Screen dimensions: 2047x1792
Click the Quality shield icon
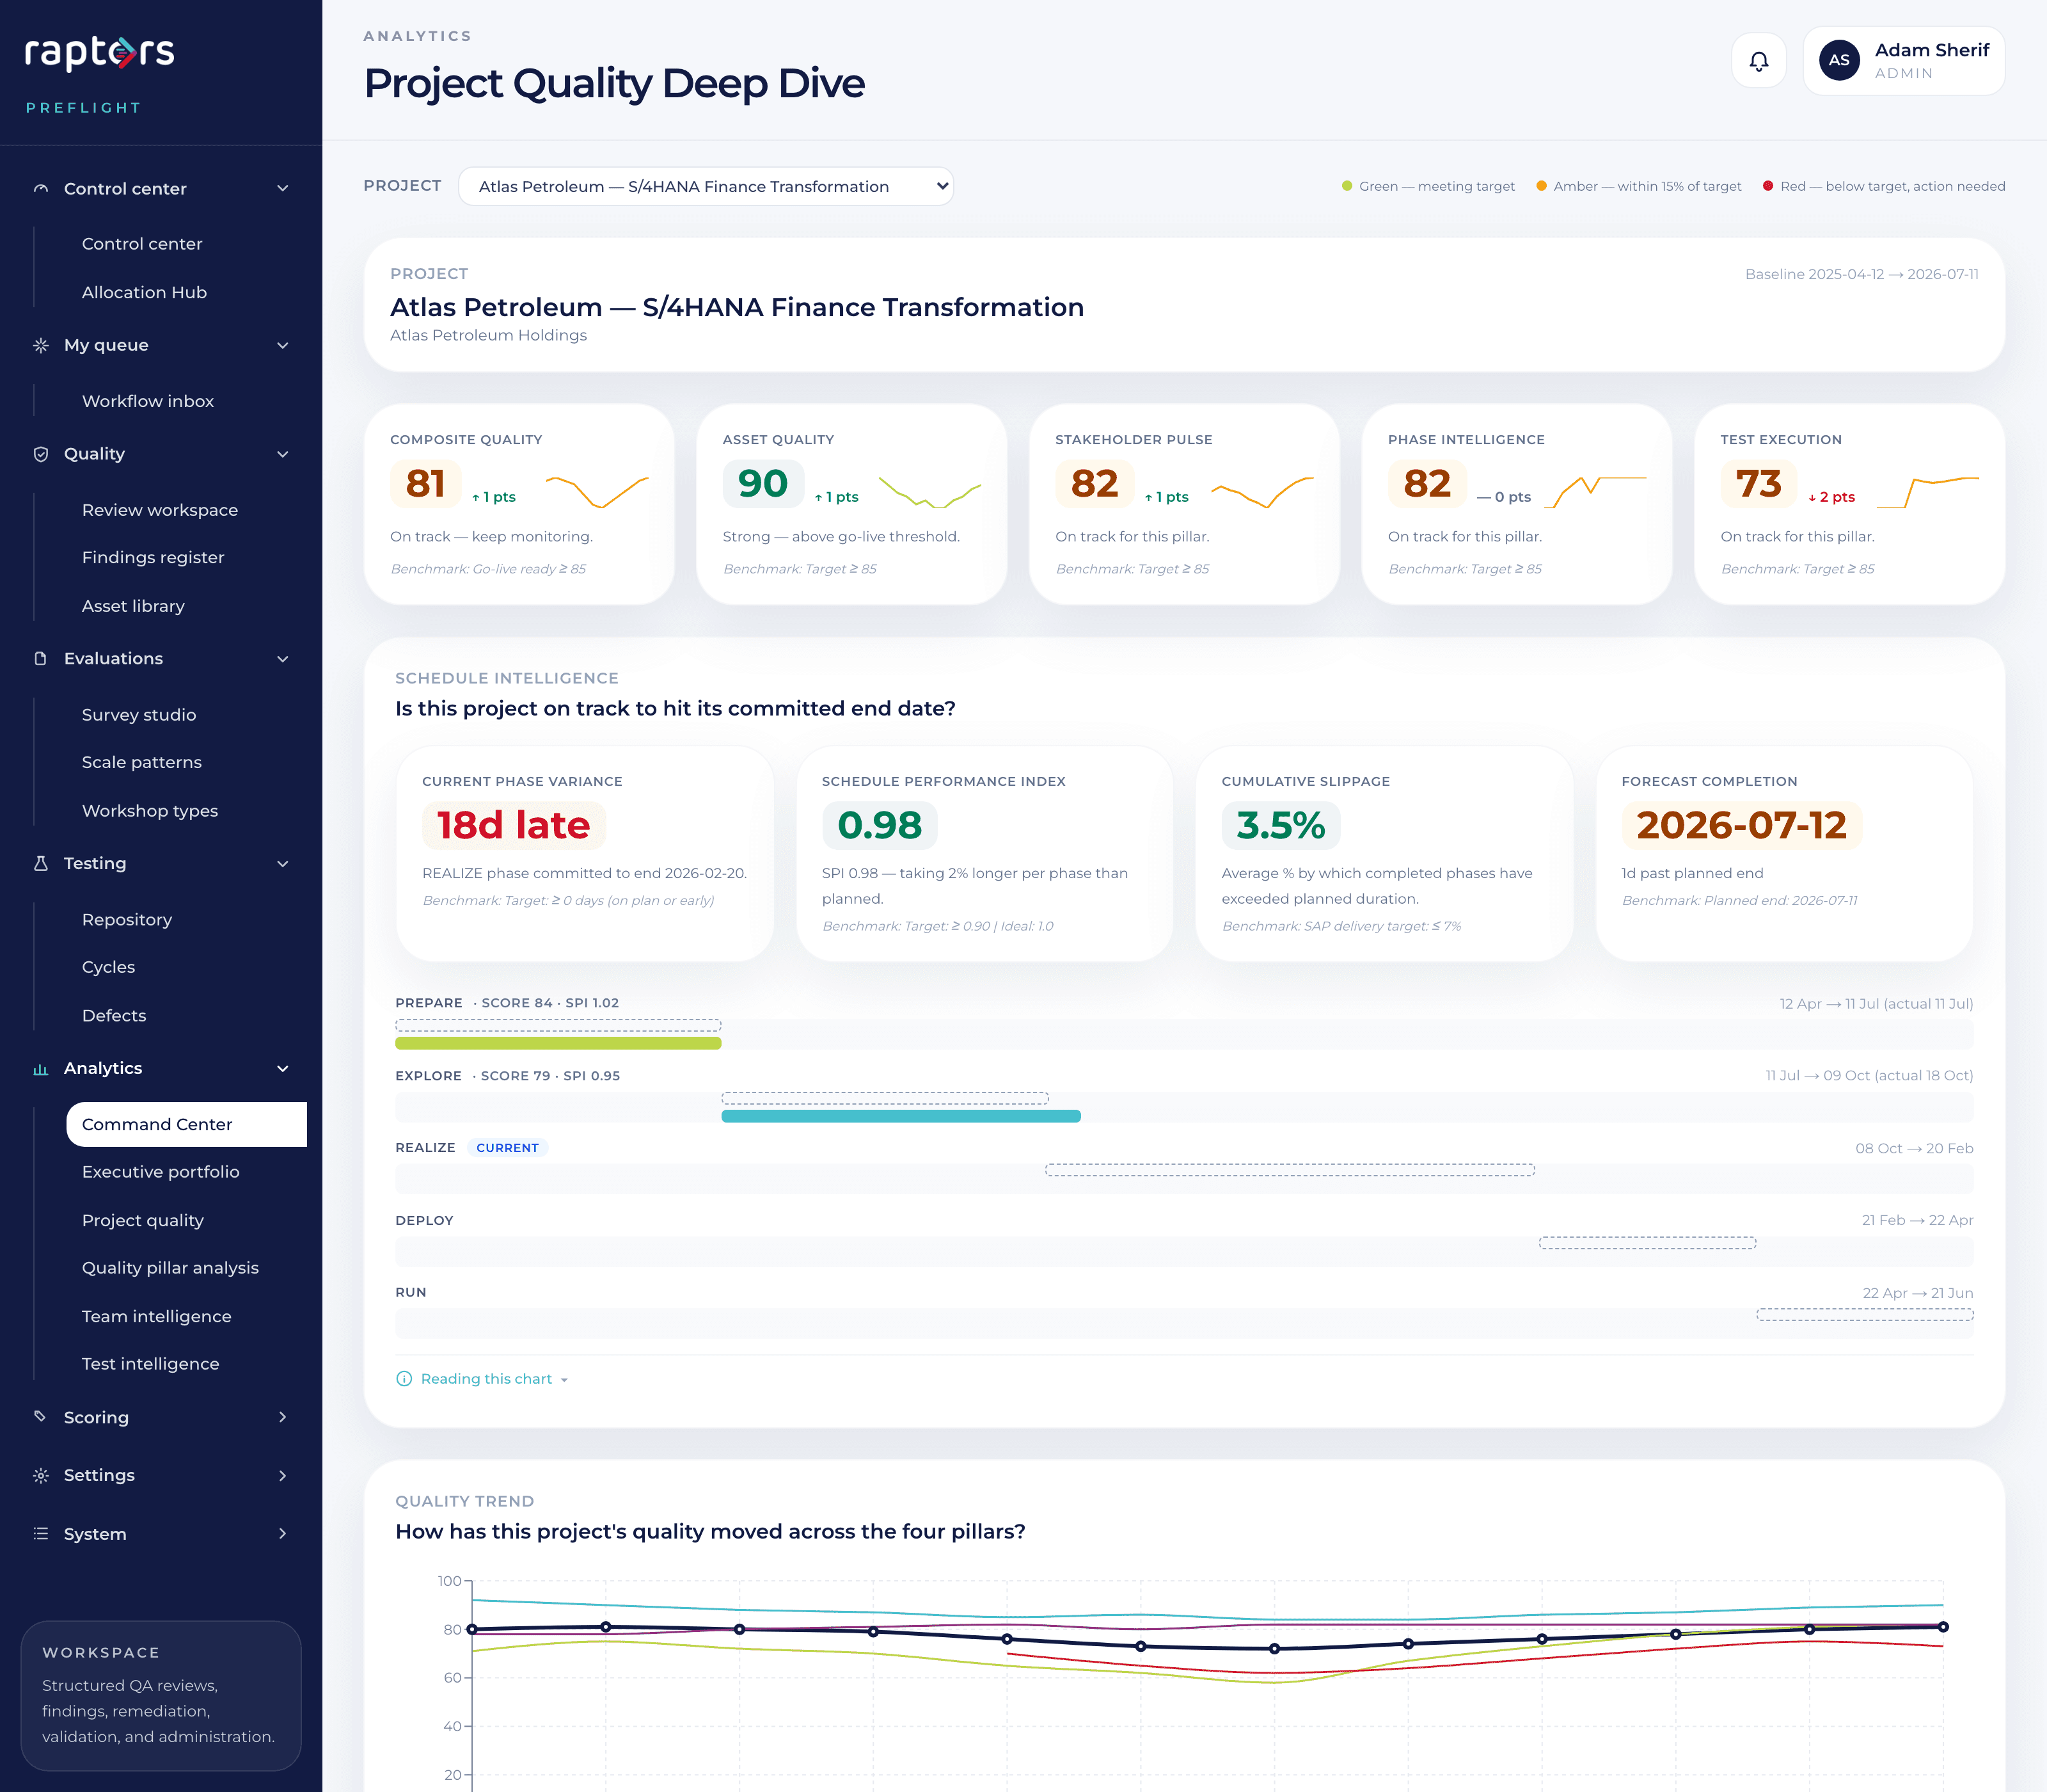point(41,454)
